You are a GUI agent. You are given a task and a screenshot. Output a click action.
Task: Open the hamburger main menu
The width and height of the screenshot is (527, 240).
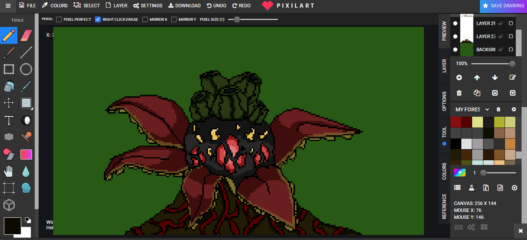8,6
